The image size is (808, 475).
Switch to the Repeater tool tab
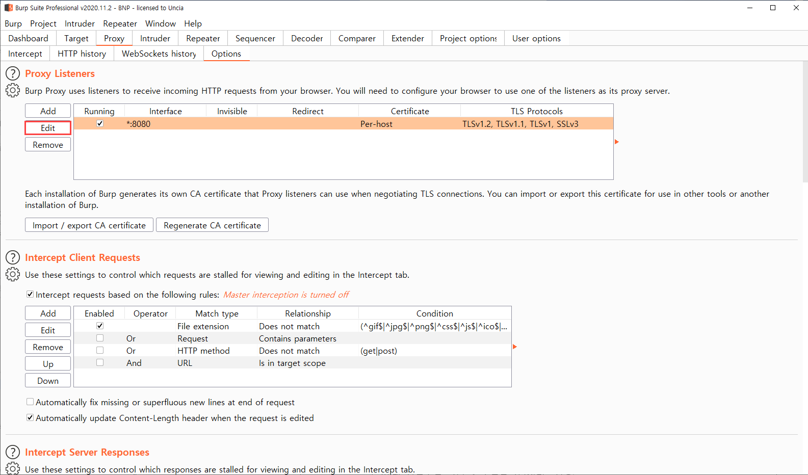click(203, 38)
